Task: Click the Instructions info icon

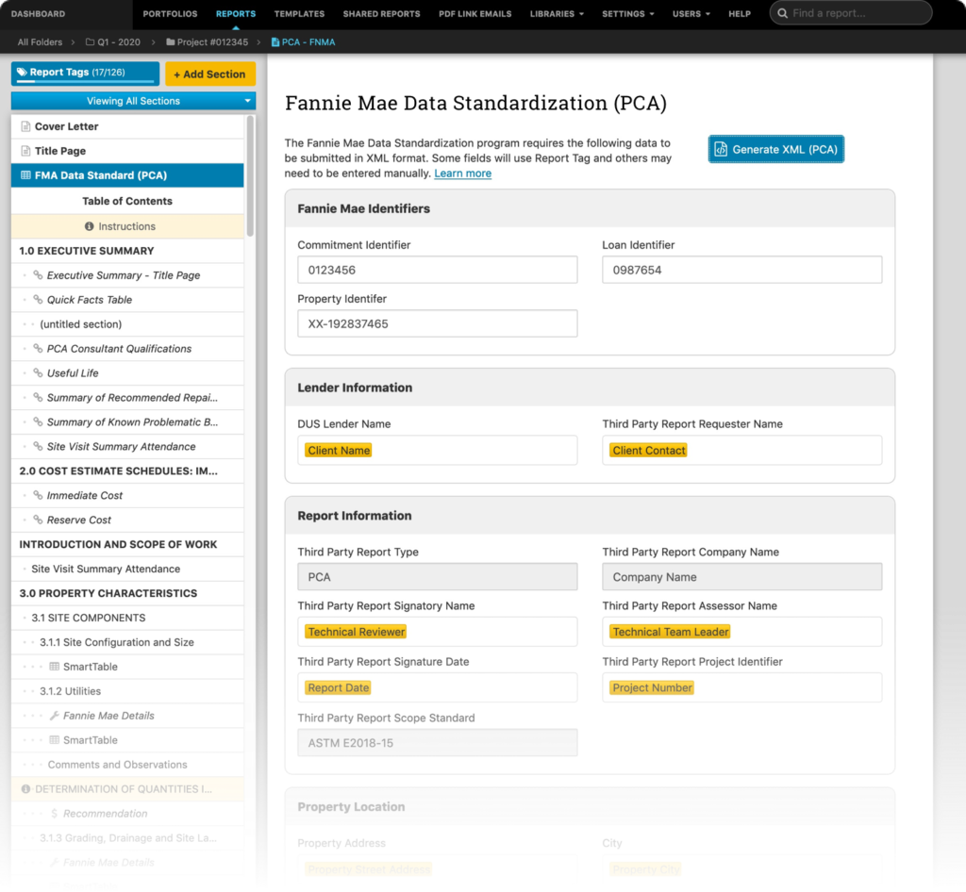Action: coord(90,226)
